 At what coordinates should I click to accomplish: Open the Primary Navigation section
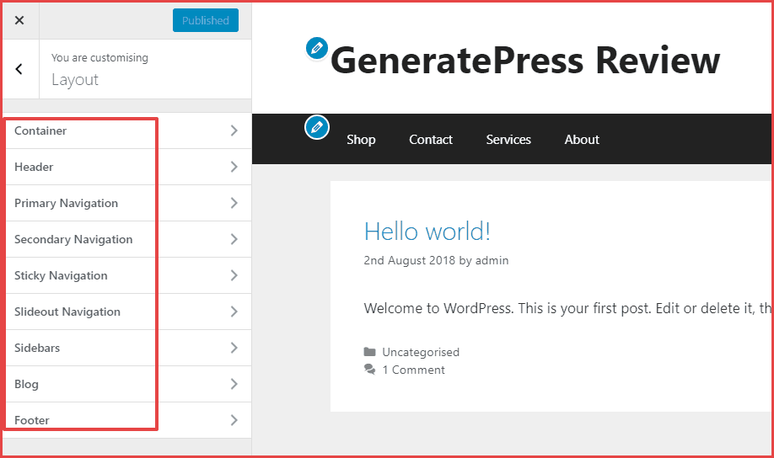[x=127, y=203]
